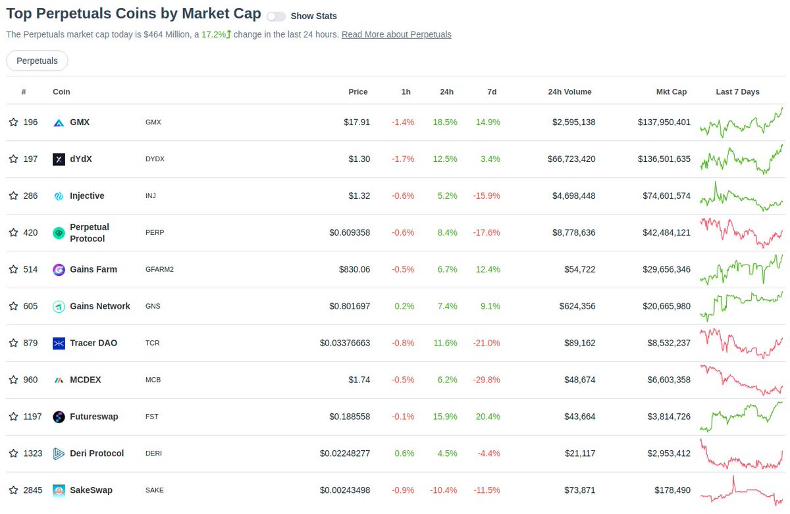Open the Read More about Perpetuals link

point(396,34)
